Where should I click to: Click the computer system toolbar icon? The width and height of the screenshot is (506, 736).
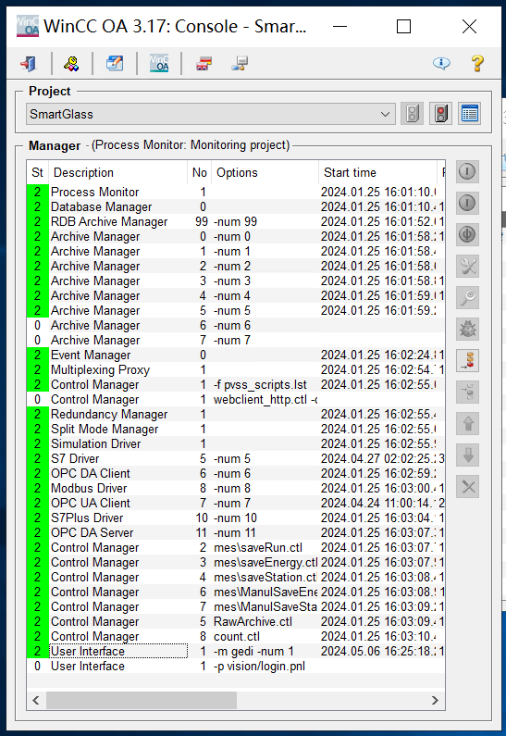point(240,63)
